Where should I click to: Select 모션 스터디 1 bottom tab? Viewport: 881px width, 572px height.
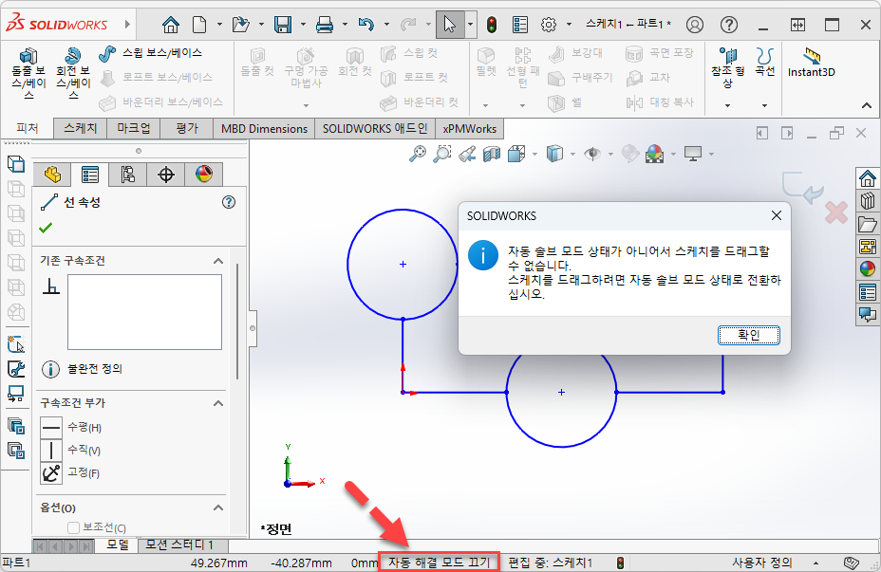point(179,544)
